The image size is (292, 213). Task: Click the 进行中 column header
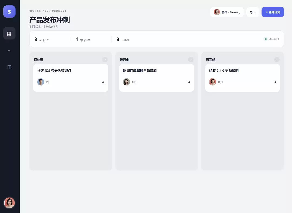point(124,60)
